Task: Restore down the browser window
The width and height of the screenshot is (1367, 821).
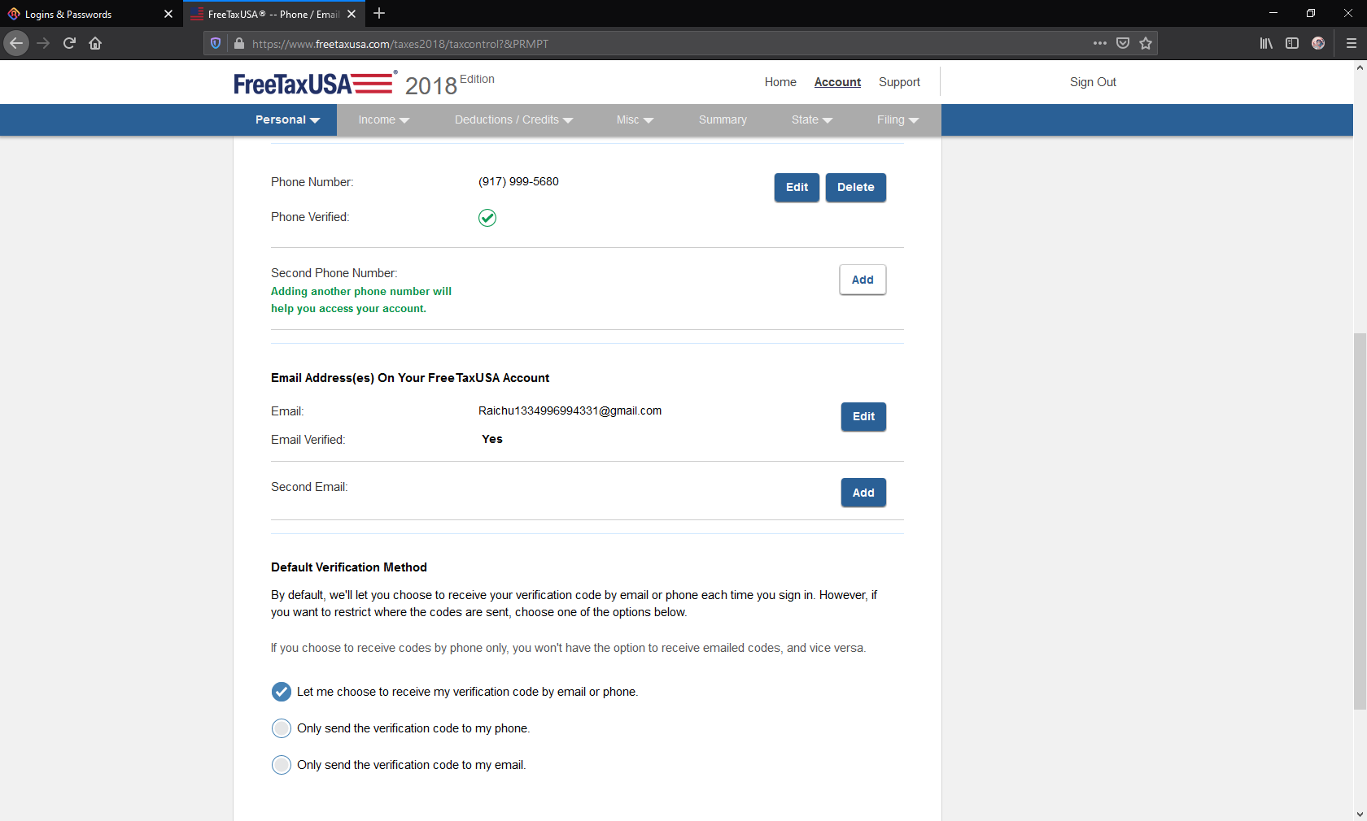Action: 1311,13
